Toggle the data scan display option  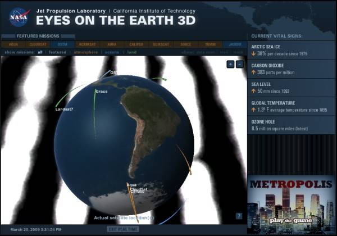205,52
